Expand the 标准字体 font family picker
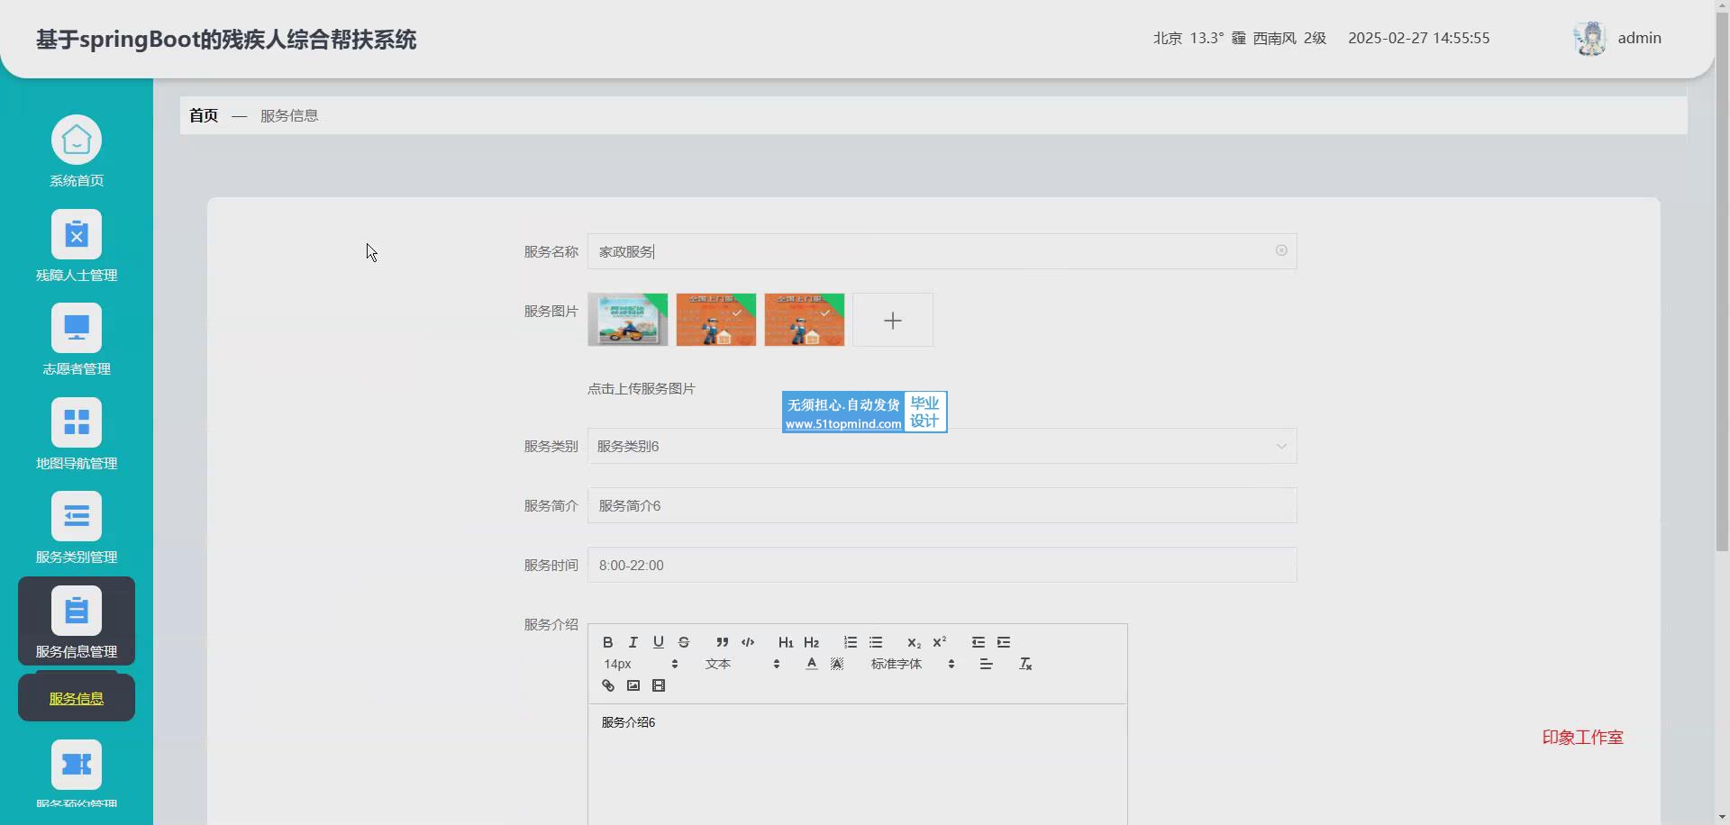The image size is (1730, 825). [912, 664]
